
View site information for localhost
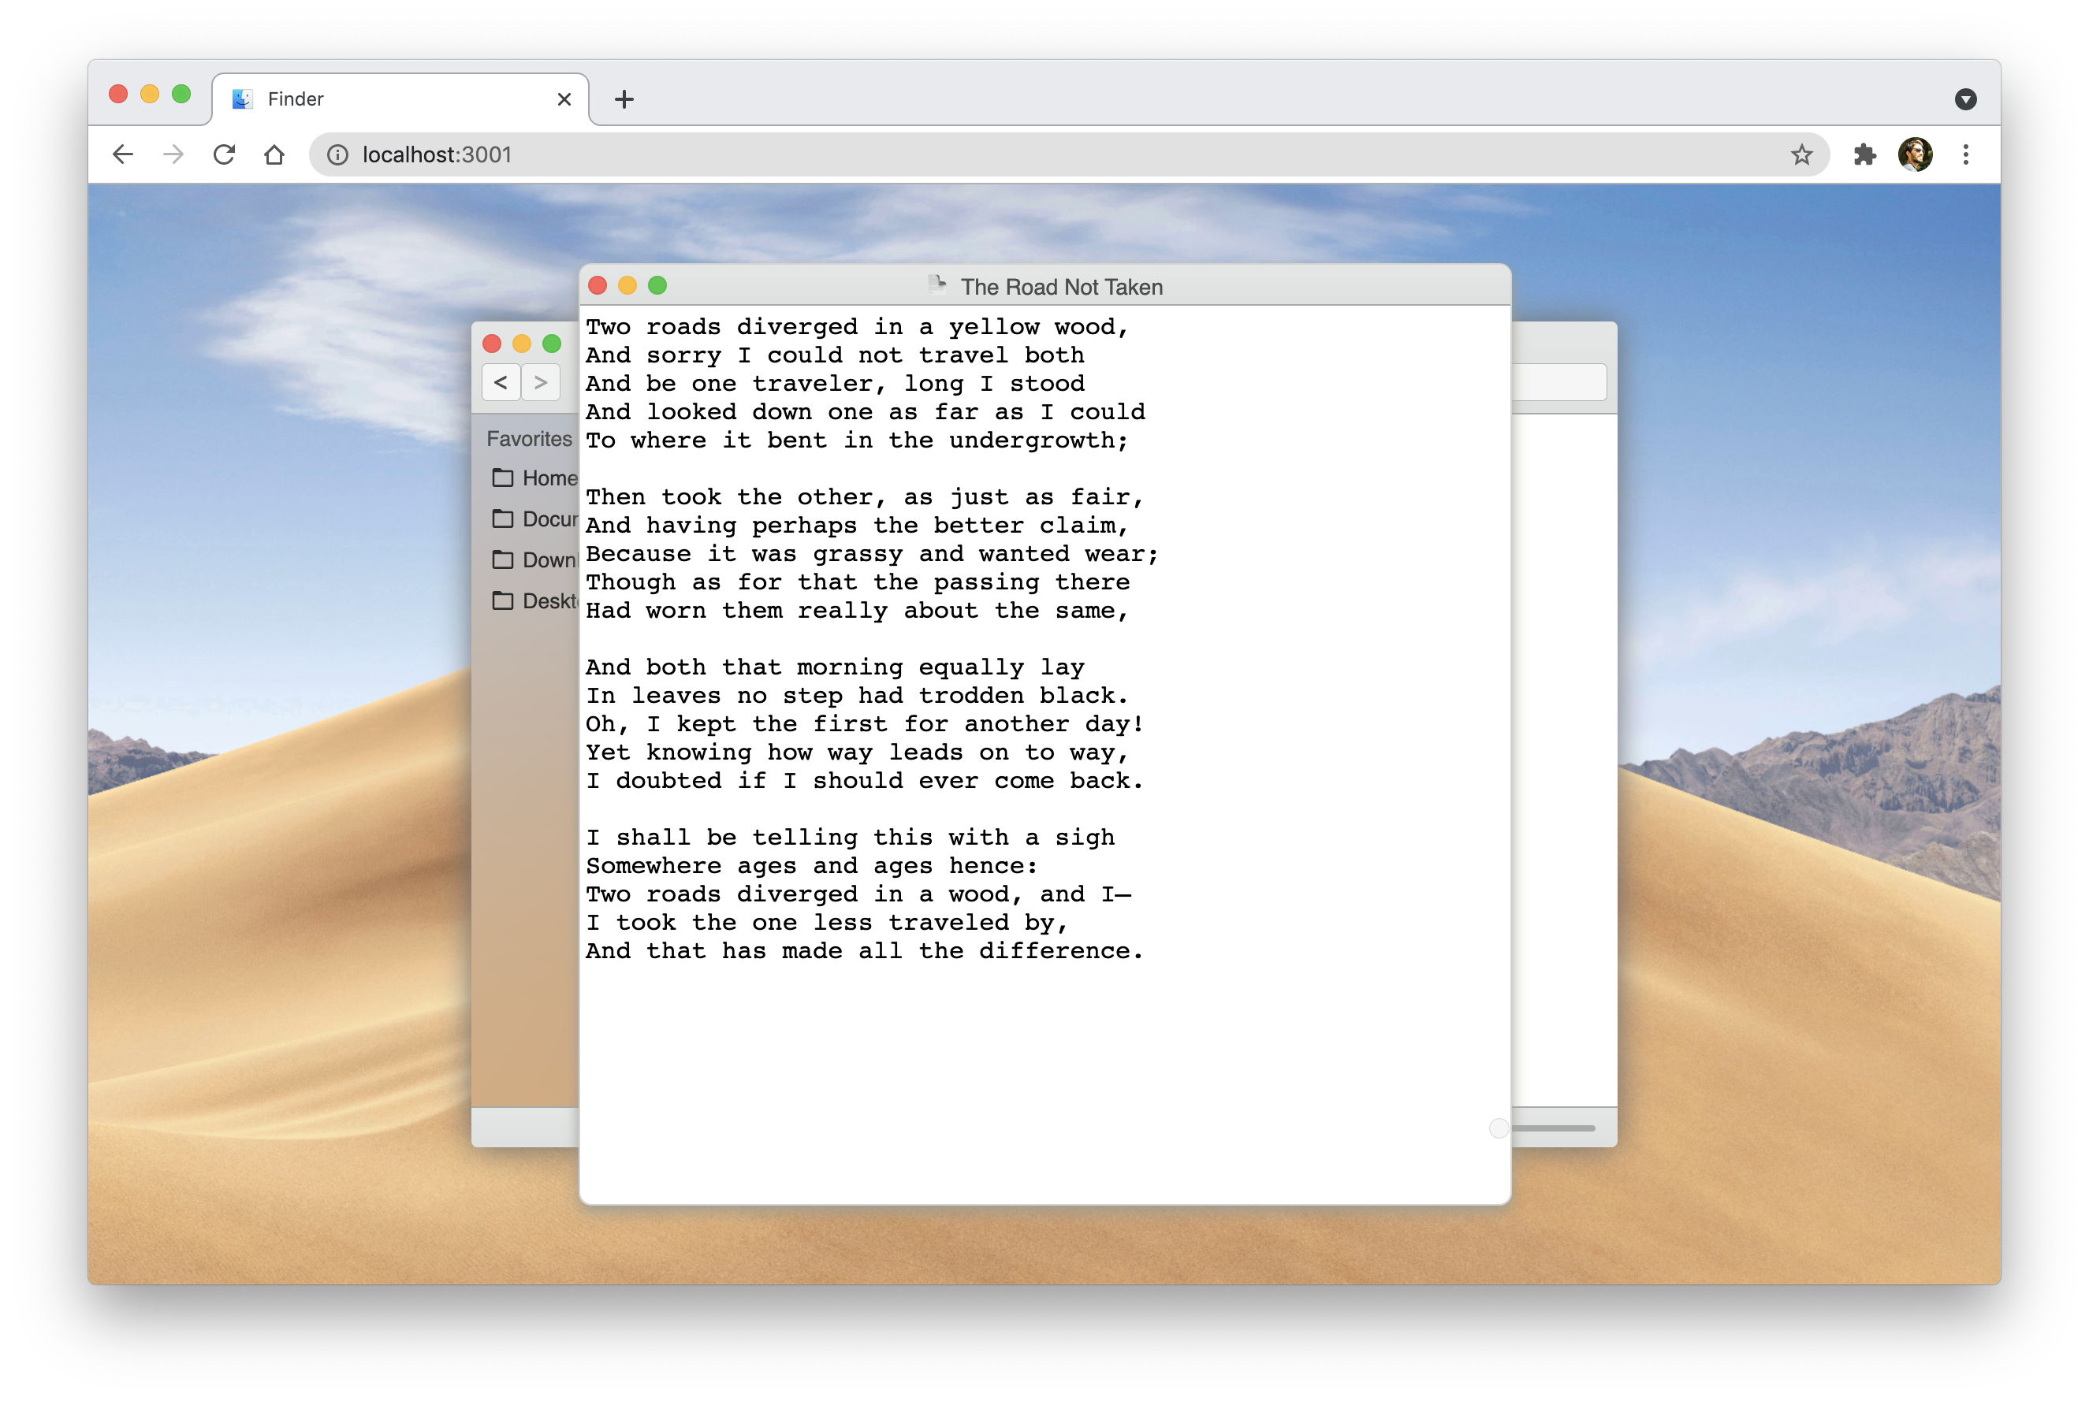(x=338, y=154)
